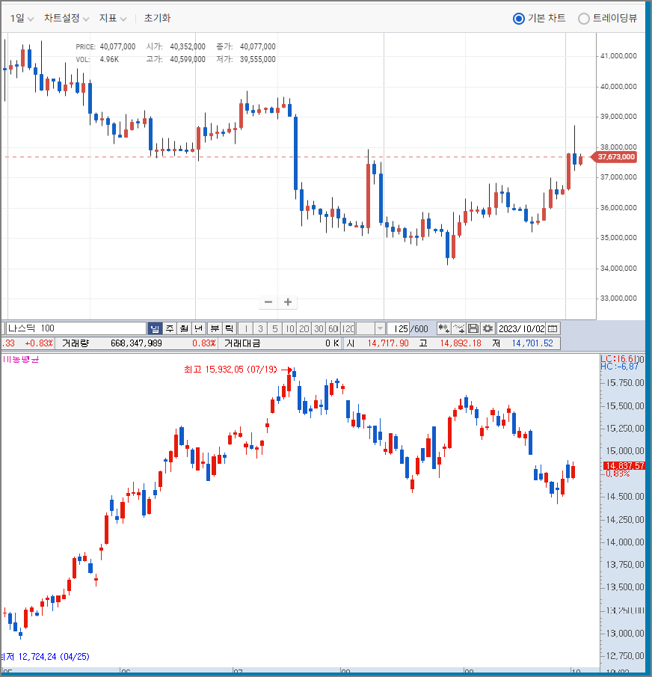Select the 년 yearly period button
Viewport: 652px width, 677px height.
click(198, 328)
